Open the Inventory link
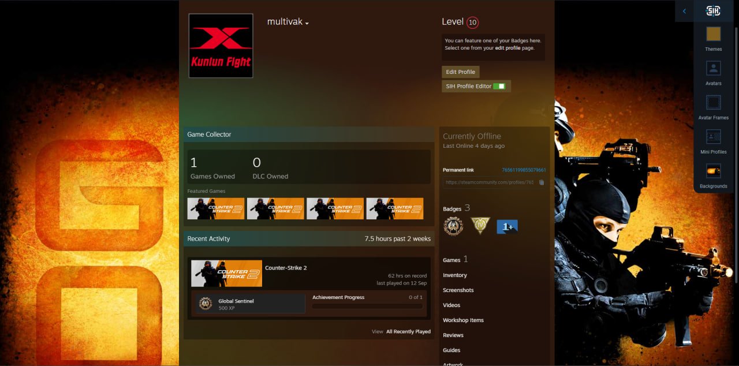The image size is (739, 366). coord(455,275)
